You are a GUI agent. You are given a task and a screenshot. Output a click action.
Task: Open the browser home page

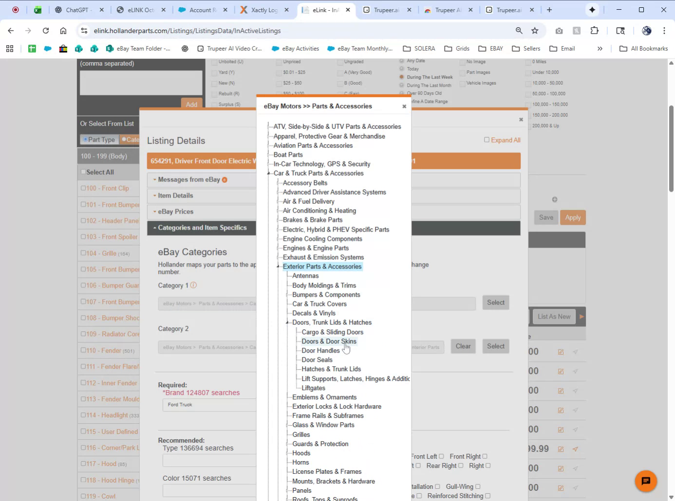click(x=63, y=31)
